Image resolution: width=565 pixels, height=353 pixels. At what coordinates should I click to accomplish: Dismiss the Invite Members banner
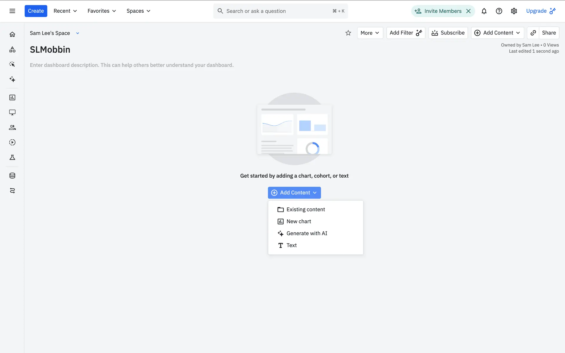pos(468,11)
